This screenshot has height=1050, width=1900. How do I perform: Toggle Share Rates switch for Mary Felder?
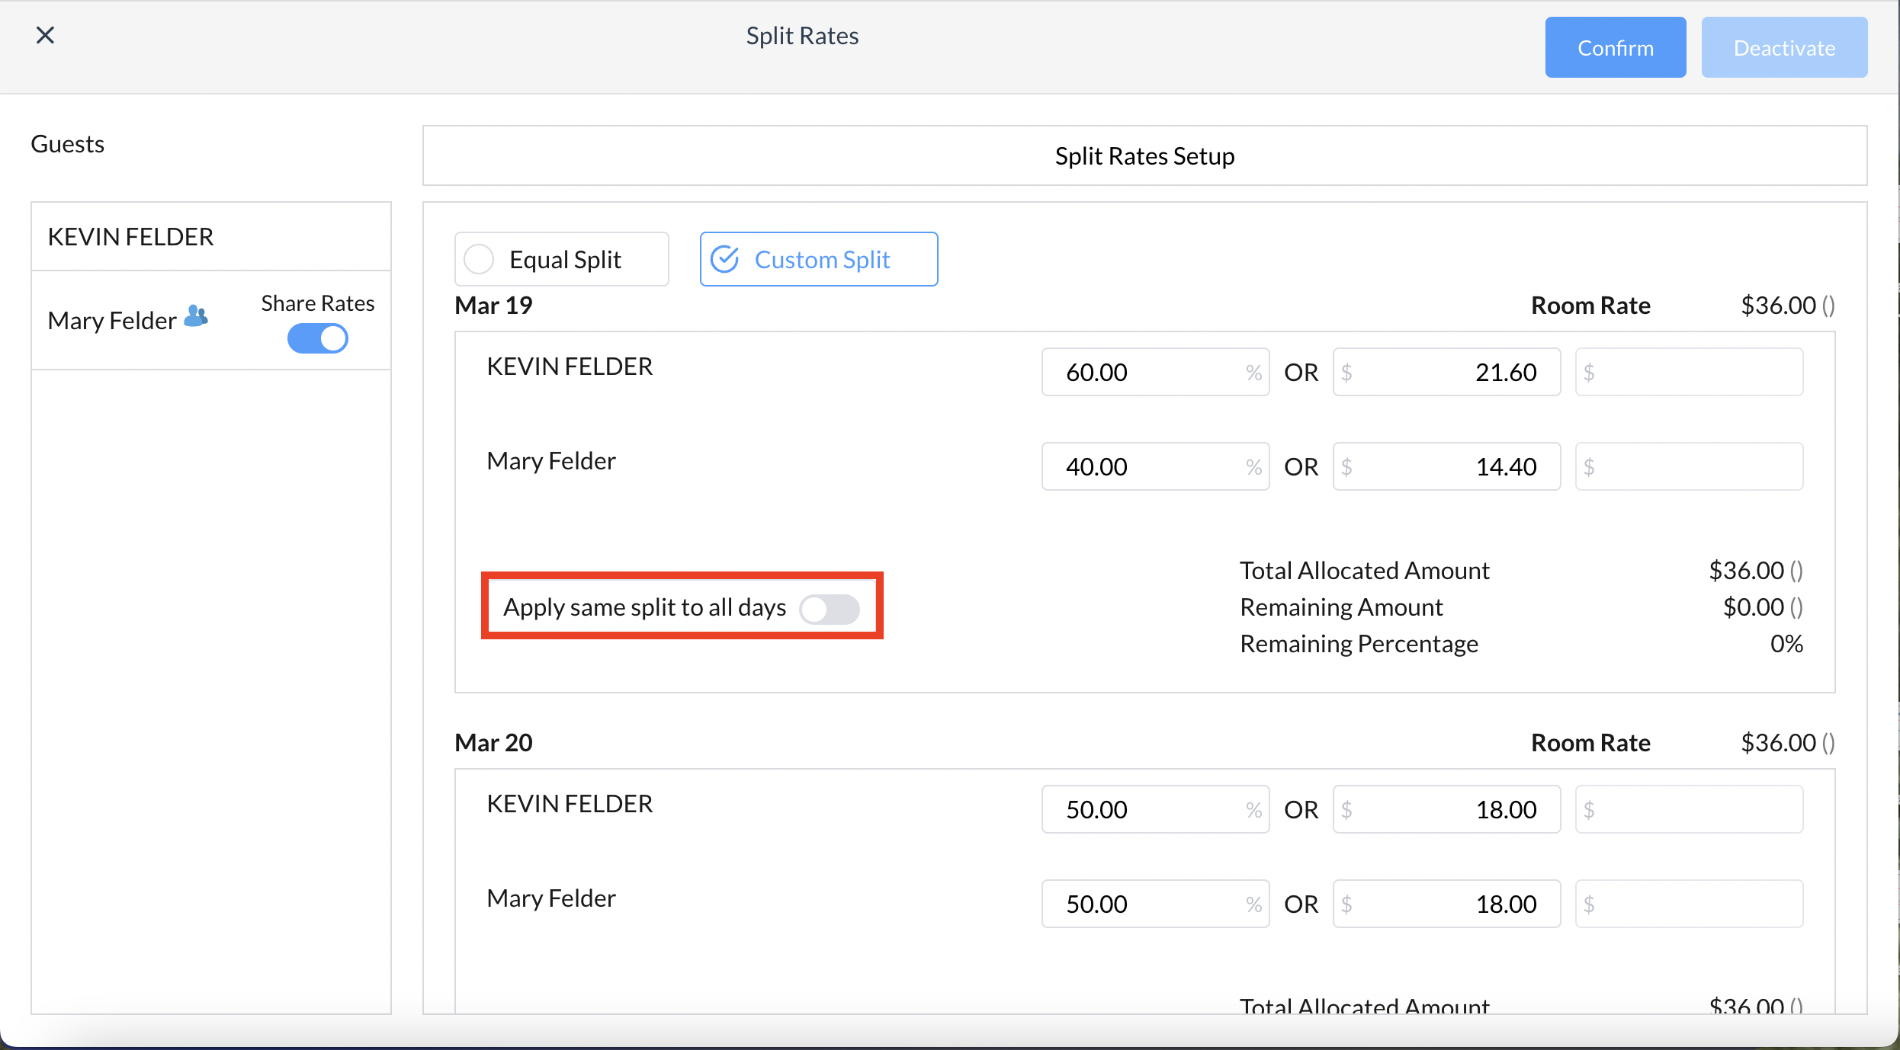[x=317, y=338]
